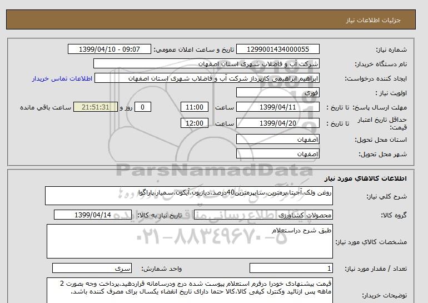428x303 pixels.
Task: Select the priority field showing فوری
Action: pos(277,92)
